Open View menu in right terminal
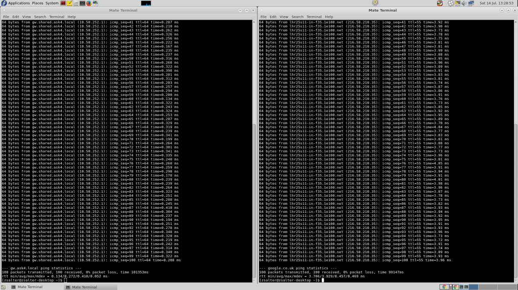This screenshot has height=290, width=518. coord(284,17)
